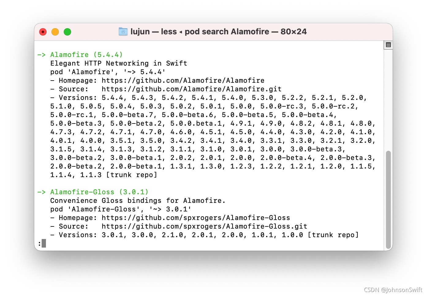Viewport: 427px width, 296px height.
Task: Click the 'Versions:' label before 5.4.4
Action: point(78,98)
